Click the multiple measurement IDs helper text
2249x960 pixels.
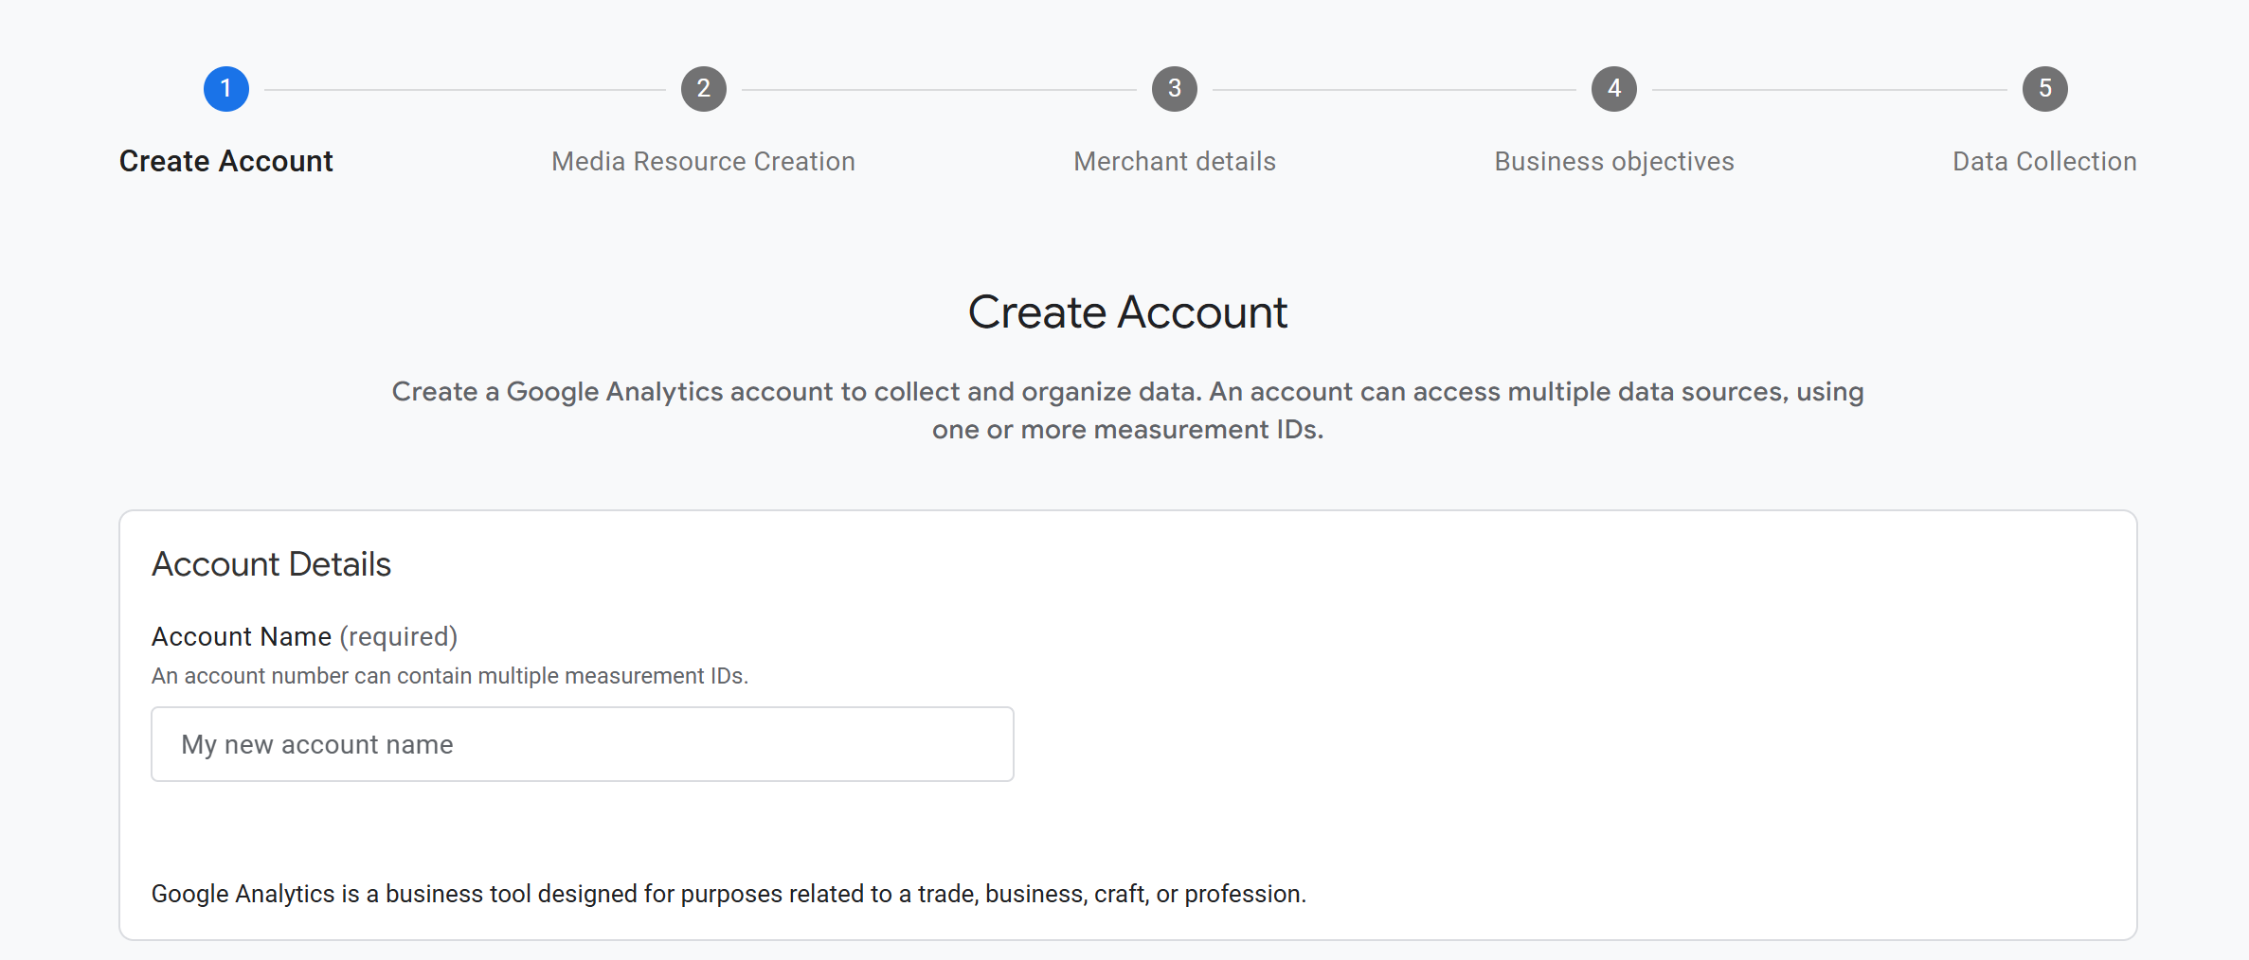click(450, 676)
